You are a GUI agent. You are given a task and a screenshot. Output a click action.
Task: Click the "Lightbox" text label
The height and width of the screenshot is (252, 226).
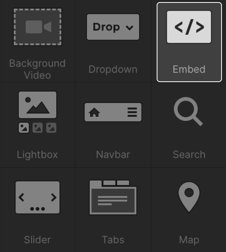click(x=38, y=155)
